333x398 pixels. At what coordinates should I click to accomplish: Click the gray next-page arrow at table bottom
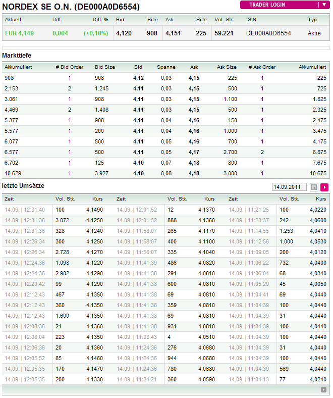(x=323, y=390)
